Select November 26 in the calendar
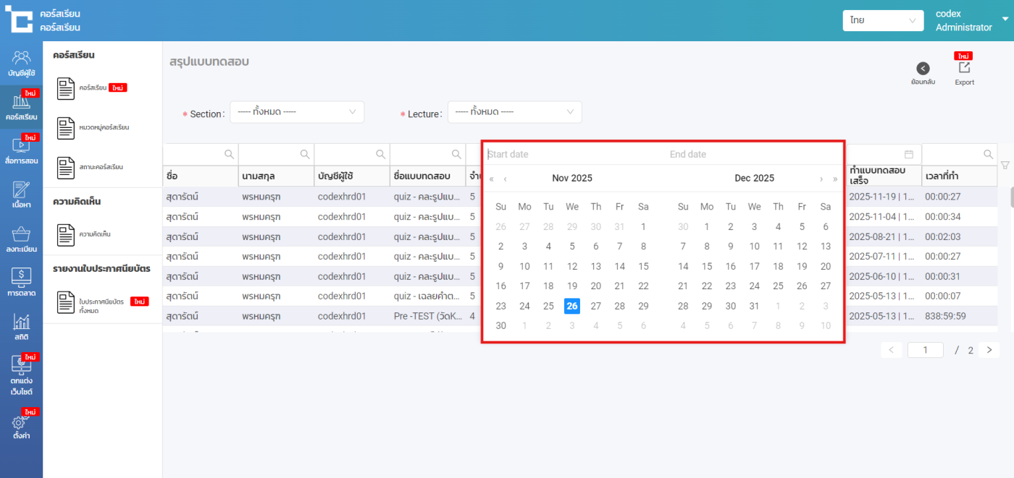The width and height of the screenshot is (1014, 478). pos(572,306)
